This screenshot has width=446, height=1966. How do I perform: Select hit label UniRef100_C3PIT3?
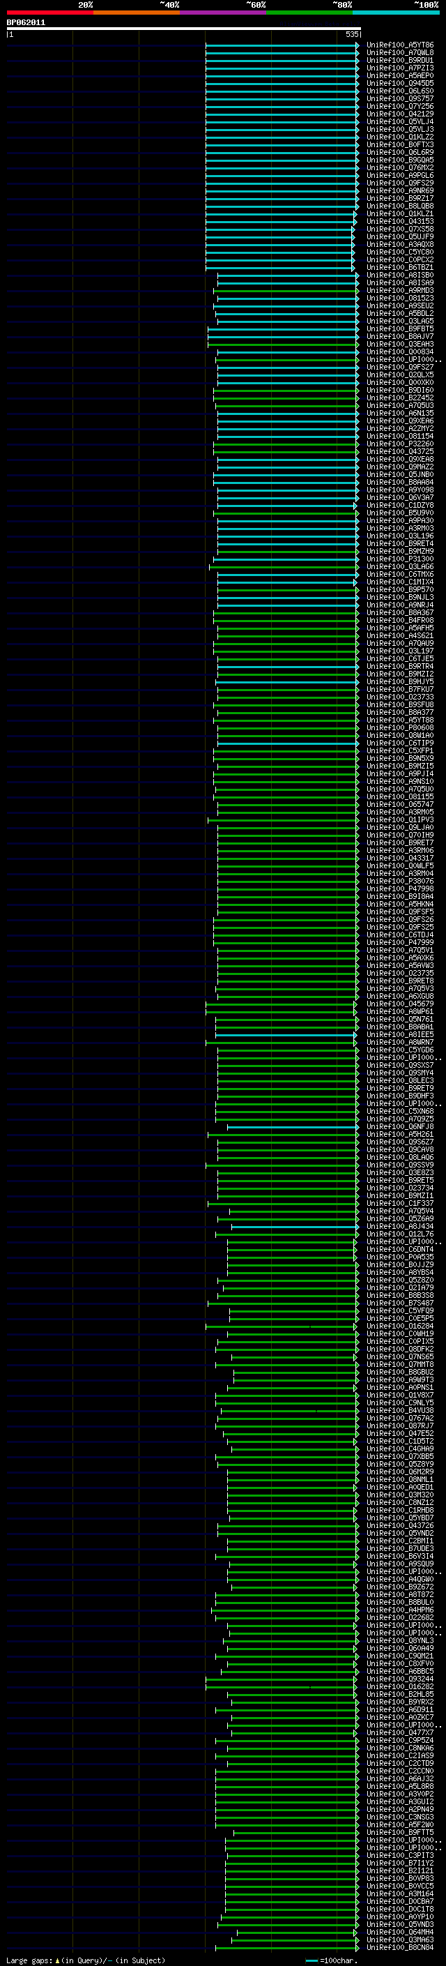(400, 1855)
